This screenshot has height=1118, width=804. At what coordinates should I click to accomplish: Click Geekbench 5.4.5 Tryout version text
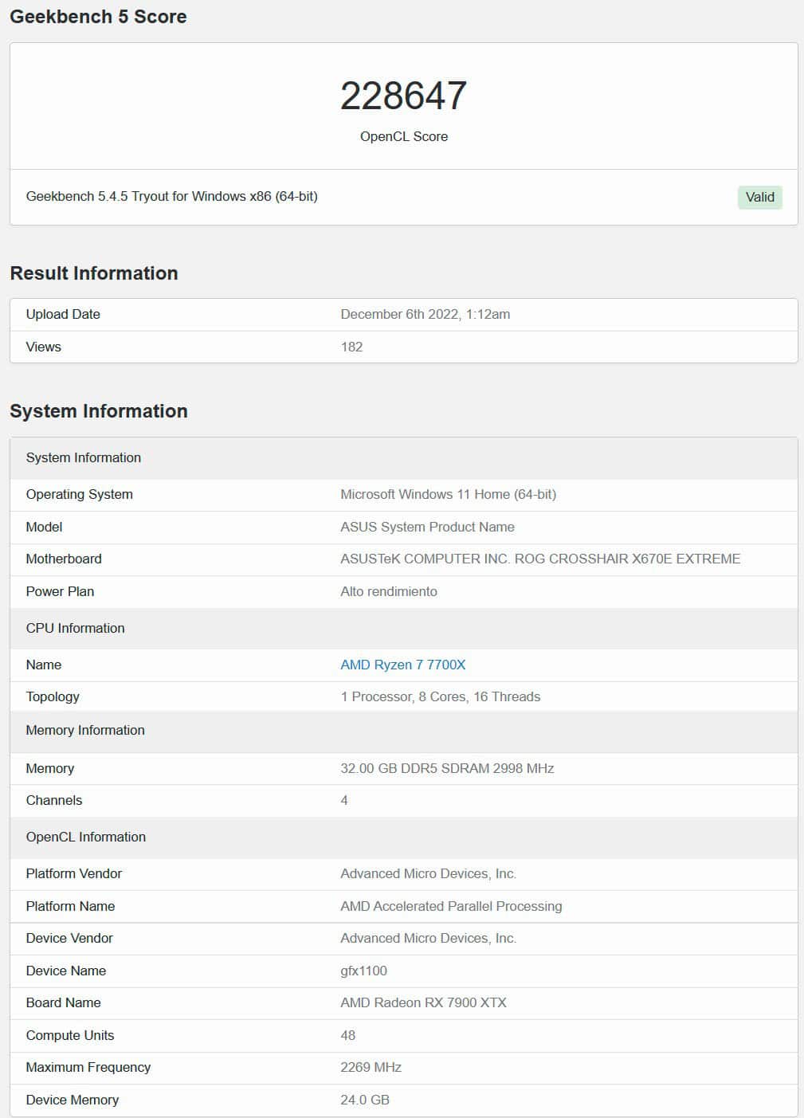(x=171, y=196)
